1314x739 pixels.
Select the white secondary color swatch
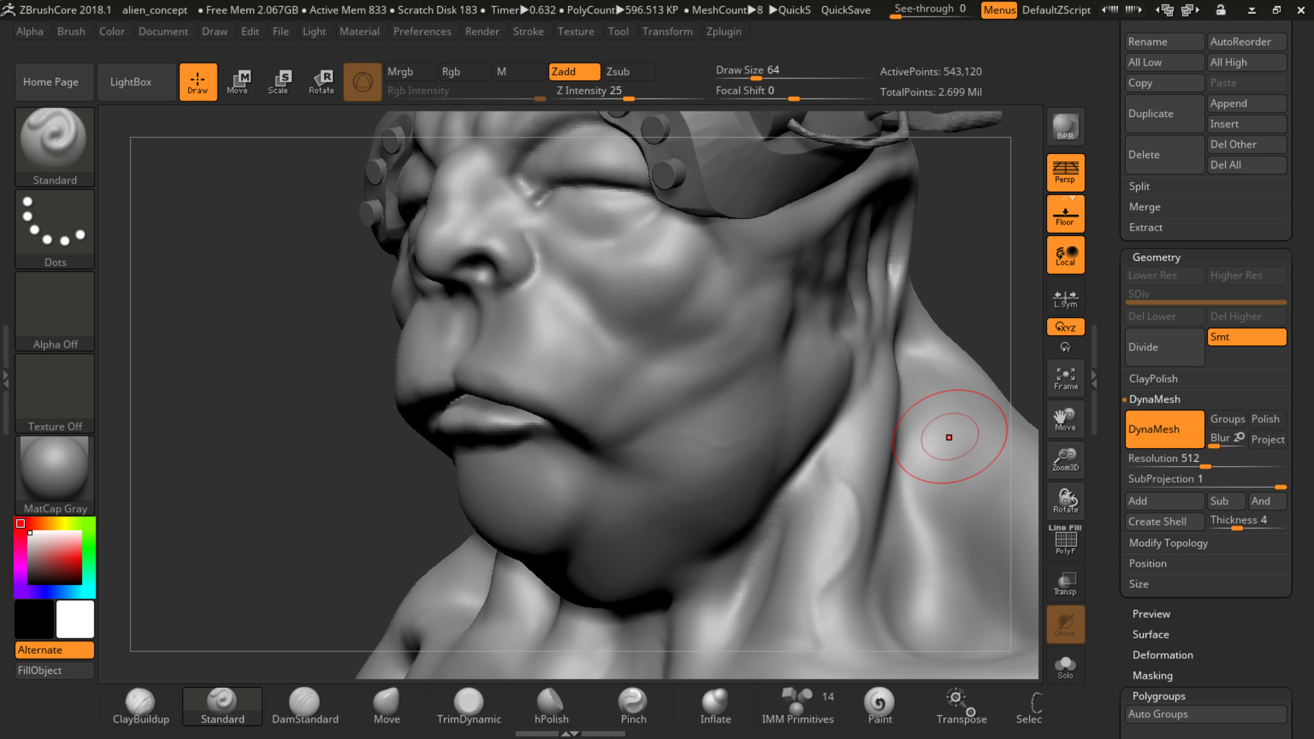pos(75,619)
